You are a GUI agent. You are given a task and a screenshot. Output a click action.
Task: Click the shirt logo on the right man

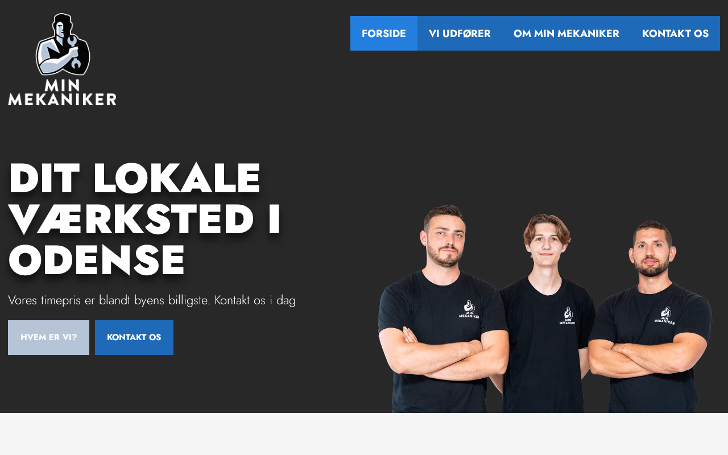click(x=664, y=316)
